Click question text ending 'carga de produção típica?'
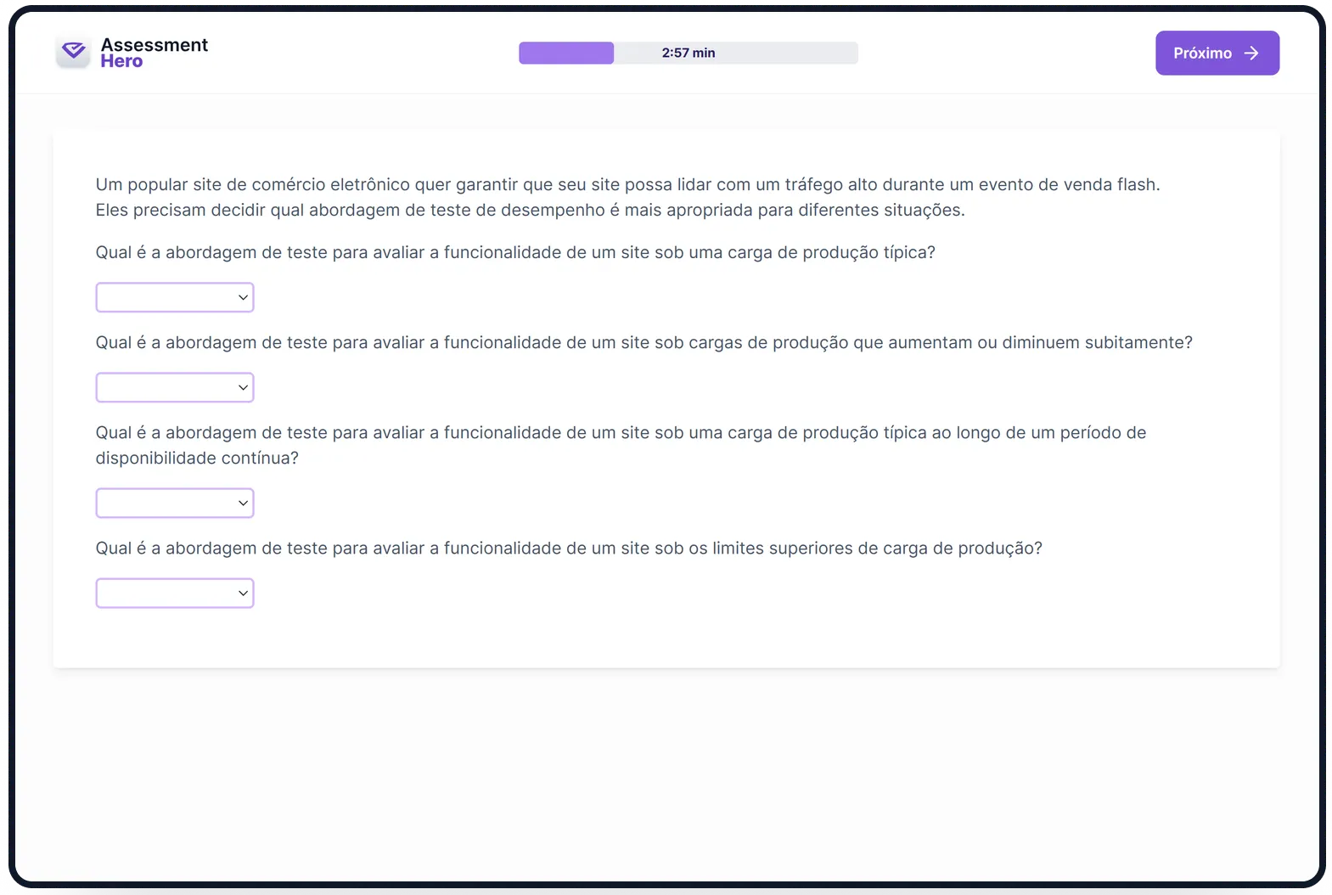The height and width of the screenshot is (895, 1332). 515,252
